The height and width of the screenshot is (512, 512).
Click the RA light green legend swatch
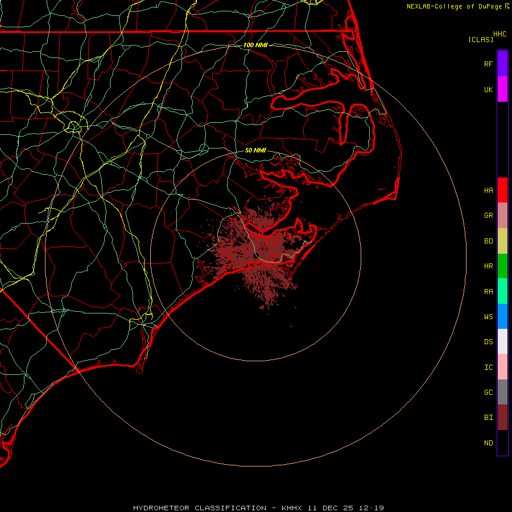(502, 291)
